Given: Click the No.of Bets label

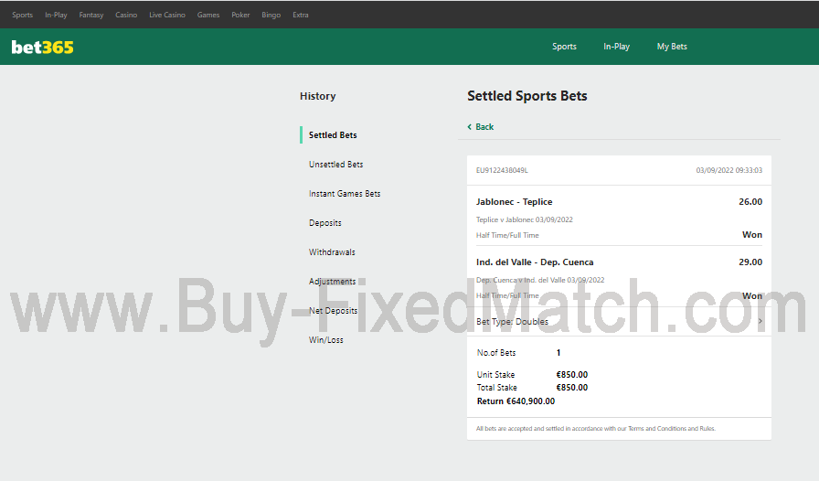Looking at the screenshot, I should pos(496,353).
